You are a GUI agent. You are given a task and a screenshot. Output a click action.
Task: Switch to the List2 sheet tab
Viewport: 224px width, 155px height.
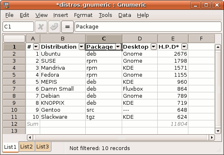26,146
